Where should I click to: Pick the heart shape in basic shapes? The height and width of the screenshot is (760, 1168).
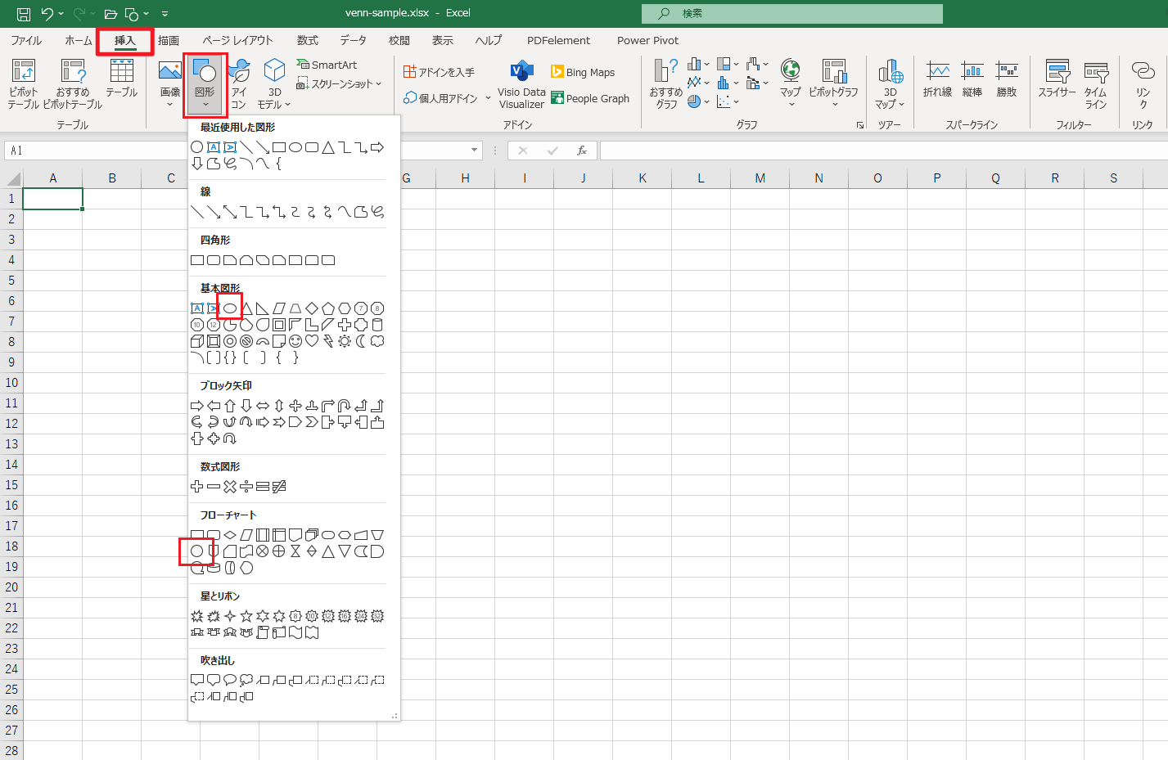click(x=312, y=341)
